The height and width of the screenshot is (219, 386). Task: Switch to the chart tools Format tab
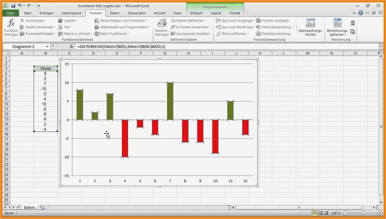click(235, 13)
